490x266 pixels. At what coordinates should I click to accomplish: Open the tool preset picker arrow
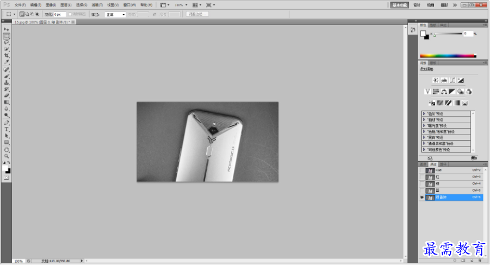(x=14, y=14)
